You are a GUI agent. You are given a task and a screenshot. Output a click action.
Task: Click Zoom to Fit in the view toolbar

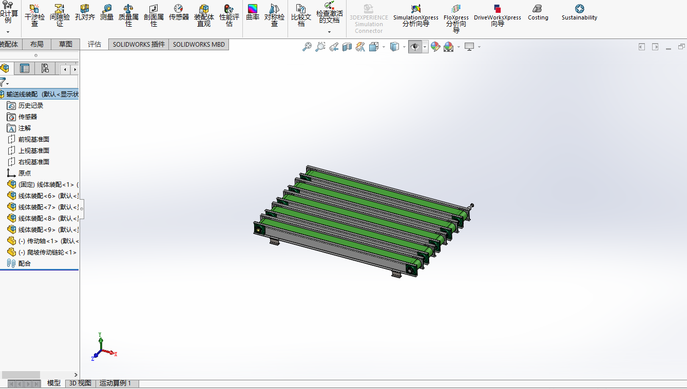point(307,47)
